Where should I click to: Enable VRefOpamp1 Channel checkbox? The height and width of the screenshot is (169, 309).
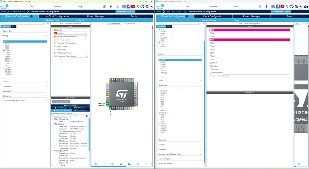(x=55, y=53)
